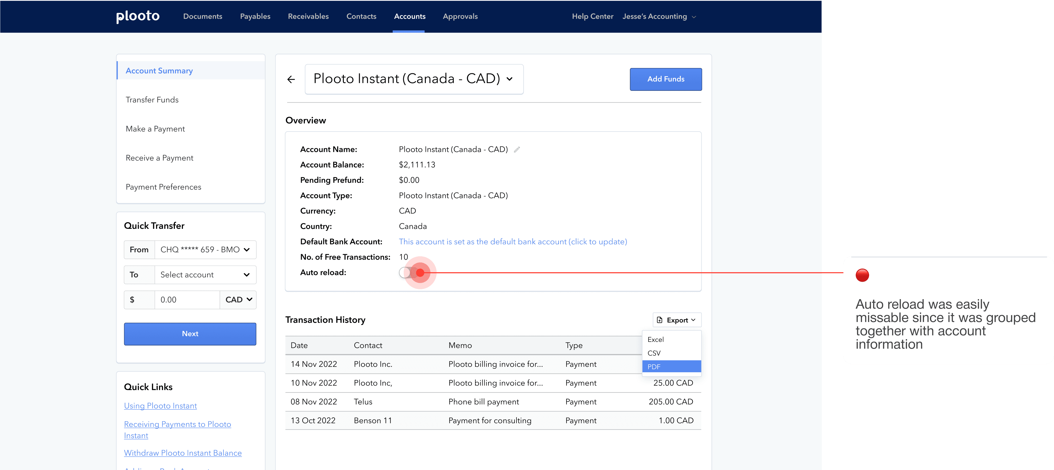1054x470 pixels.
Task: Click the amount input field 0.00
Action: coord(187,300)
